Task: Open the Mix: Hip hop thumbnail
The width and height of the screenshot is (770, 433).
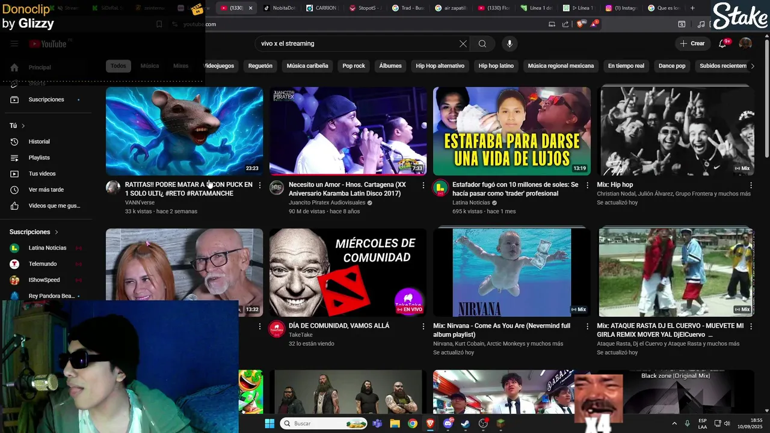Action: point(676,131)
